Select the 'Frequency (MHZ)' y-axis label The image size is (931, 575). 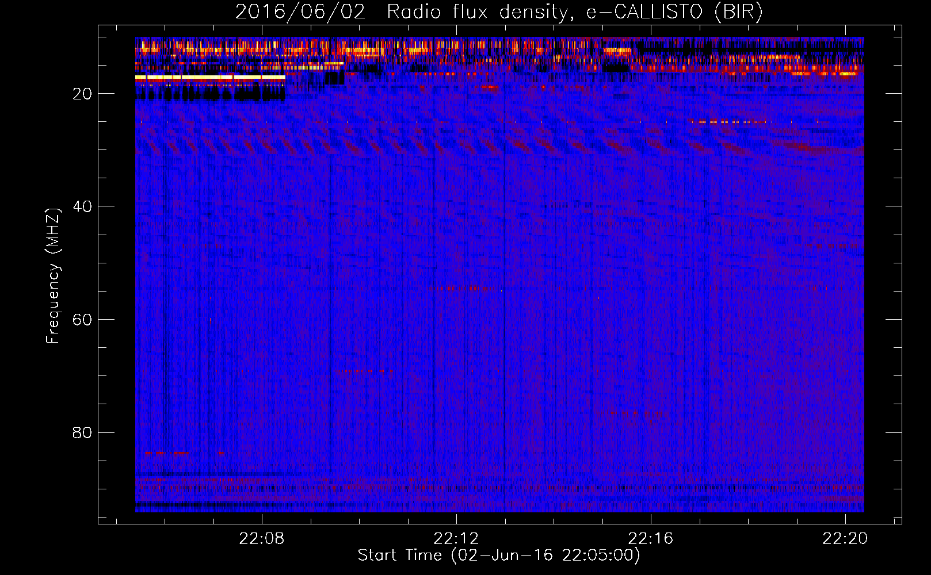53,276
